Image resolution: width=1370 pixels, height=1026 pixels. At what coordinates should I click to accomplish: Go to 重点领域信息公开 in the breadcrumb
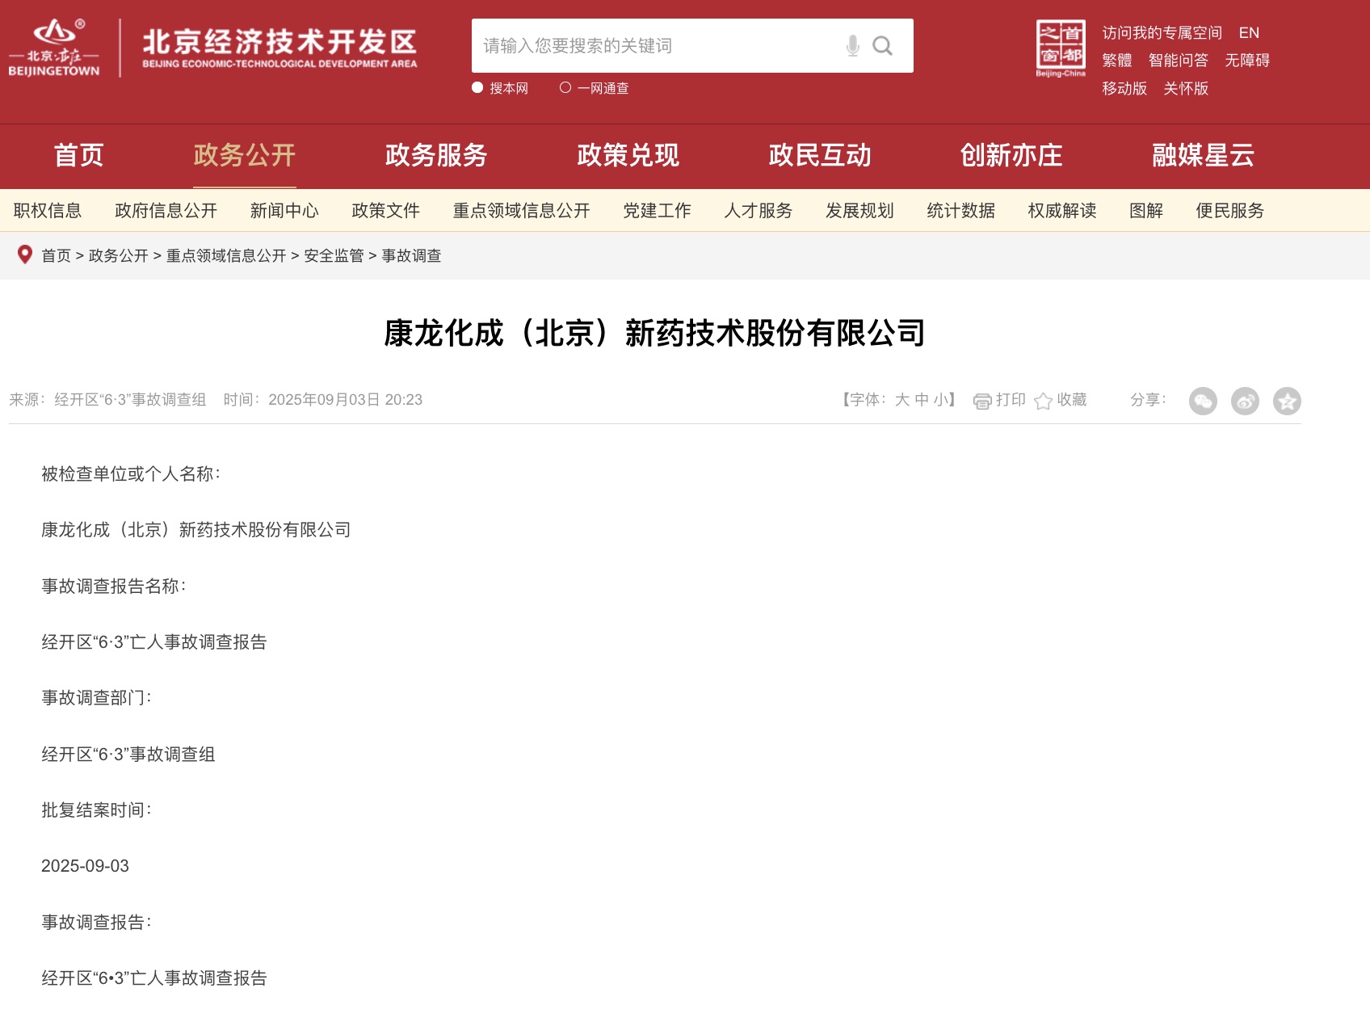(x=226, y=256)
